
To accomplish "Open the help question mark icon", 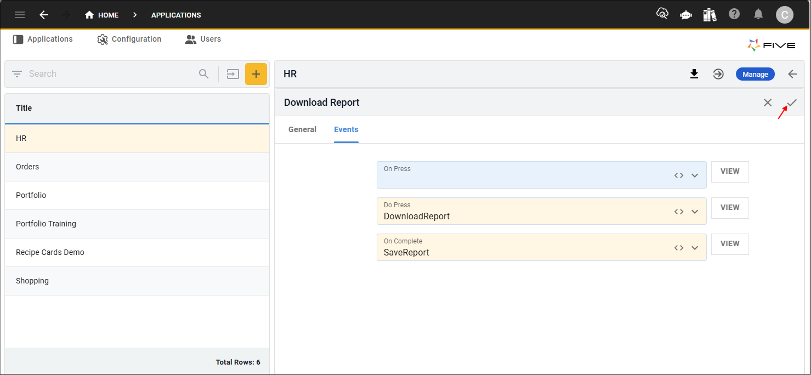I will tap(734, 14).
